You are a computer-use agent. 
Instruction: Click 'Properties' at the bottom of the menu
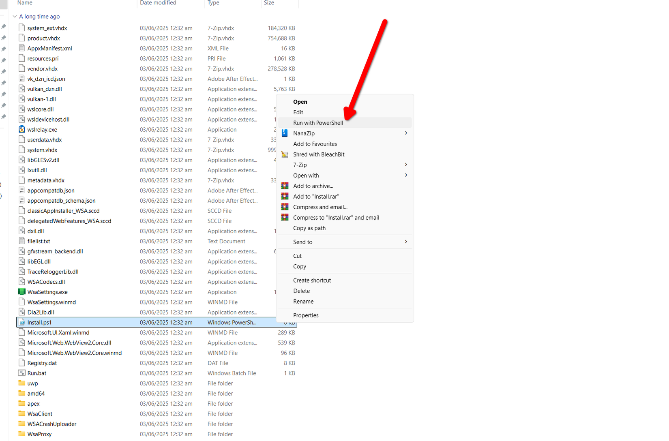coord(306,315)
